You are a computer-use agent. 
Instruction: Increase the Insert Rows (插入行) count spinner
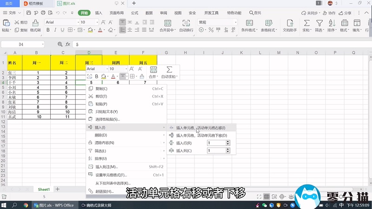[228, 142]
